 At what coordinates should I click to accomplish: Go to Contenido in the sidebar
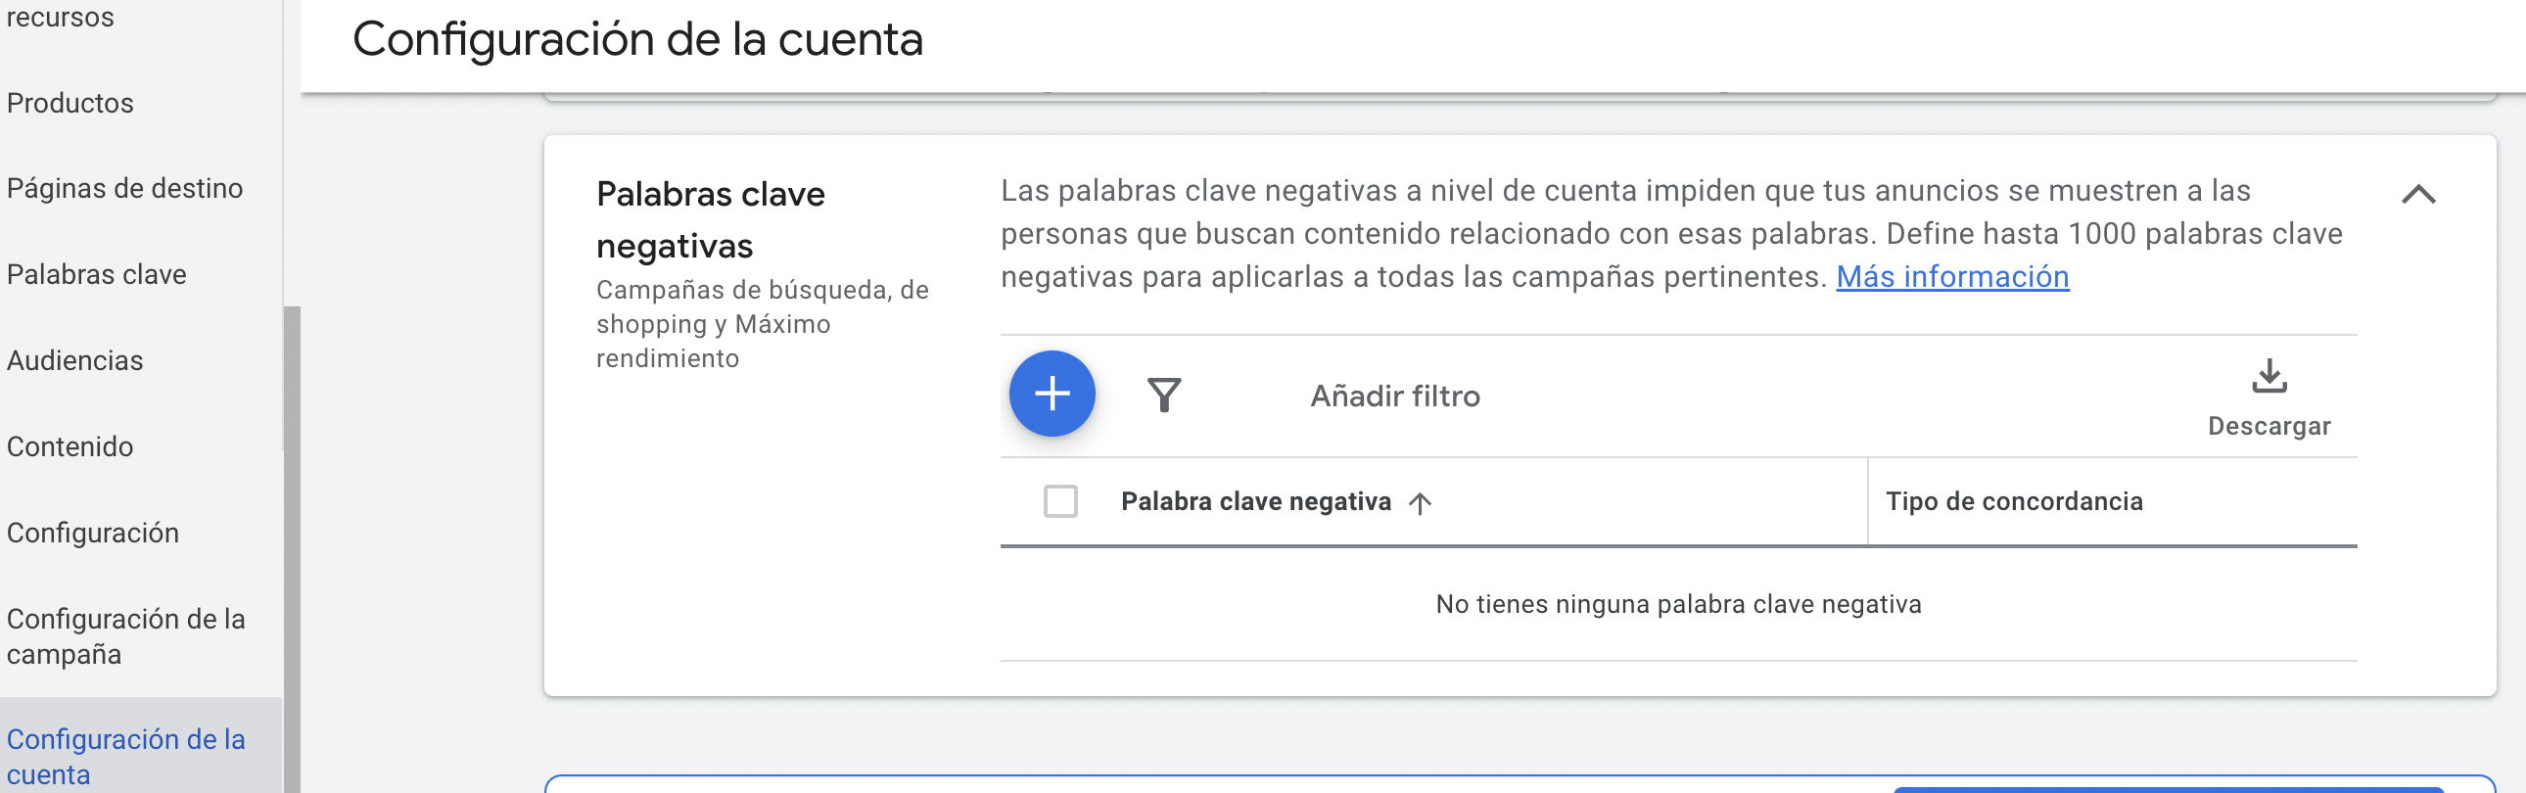(x=70, y=447)
